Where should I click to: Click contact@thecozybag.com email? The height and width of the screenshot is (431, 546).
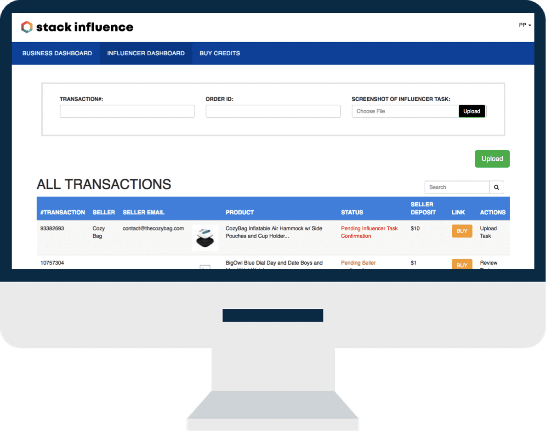(x=153, y=228)
